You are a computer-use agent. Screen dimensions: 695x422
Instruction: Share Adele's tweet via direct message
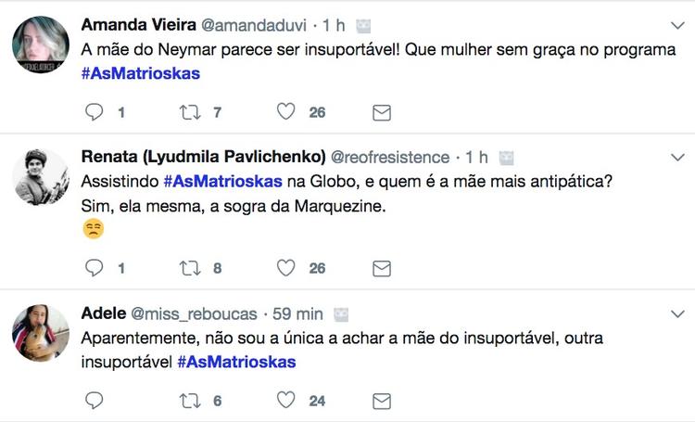(381, 400)
